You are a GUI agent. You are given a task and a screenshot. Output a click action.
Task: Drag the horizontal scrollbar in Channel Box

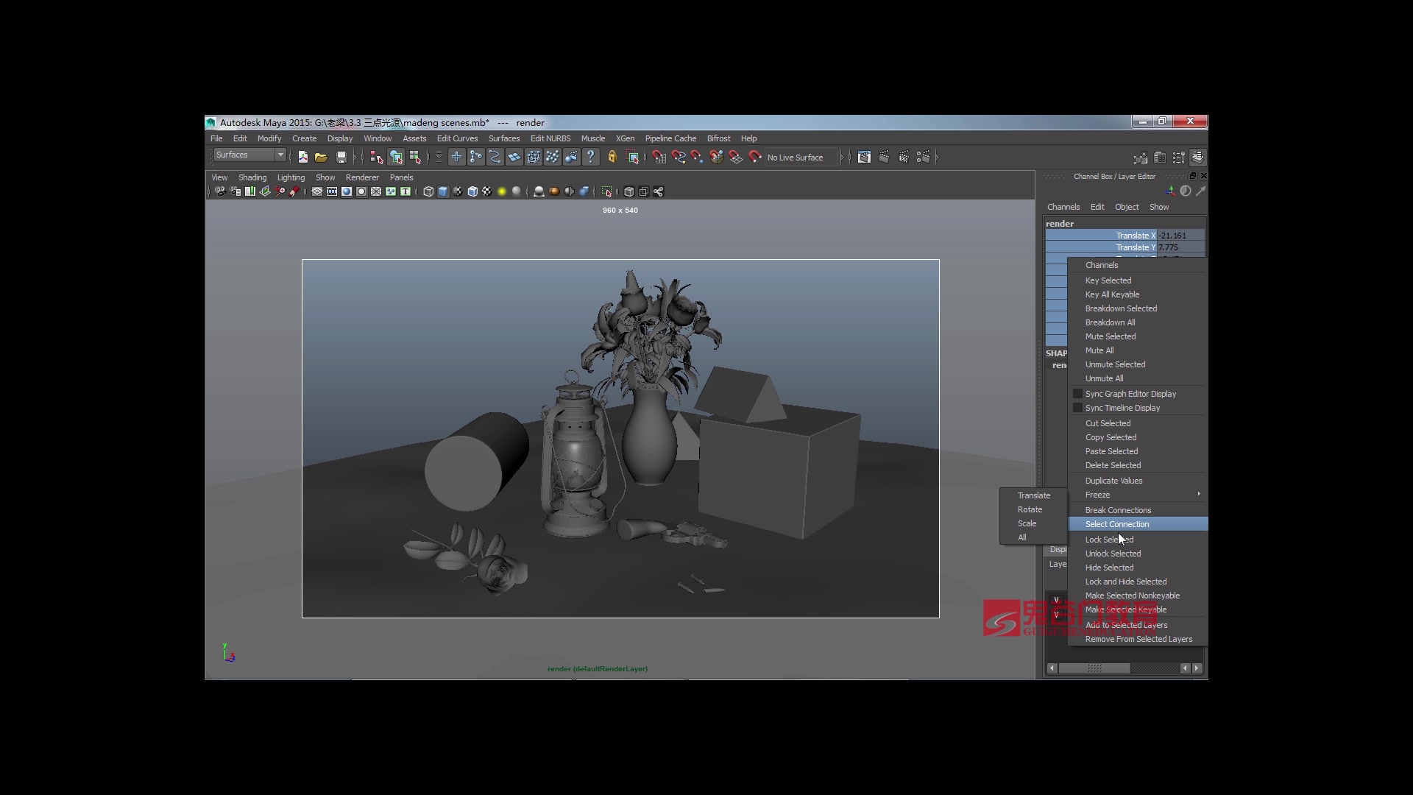(1094, 668)
